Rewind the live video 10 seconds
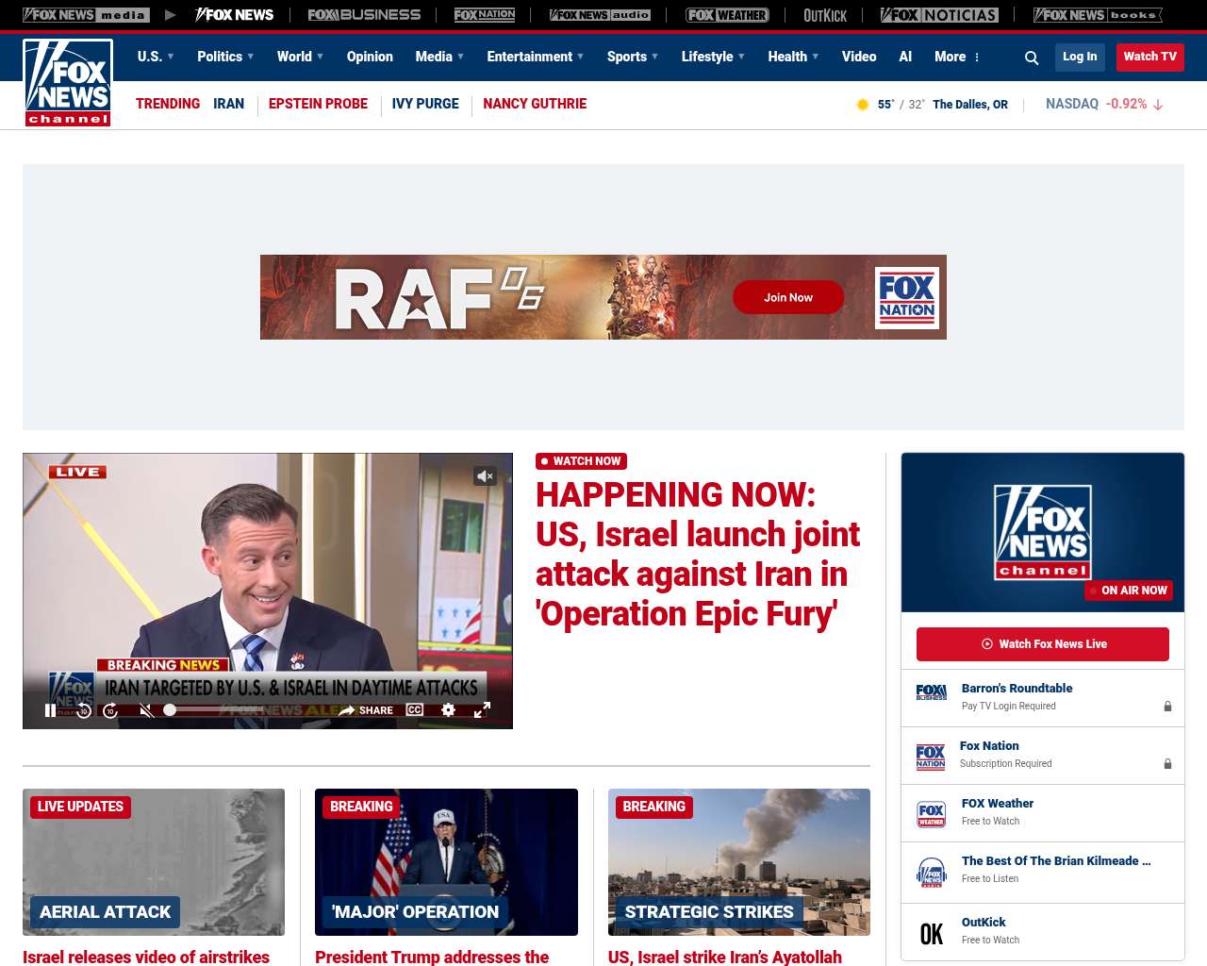Viewport: 1207px width, 966px height. point(84,710)
